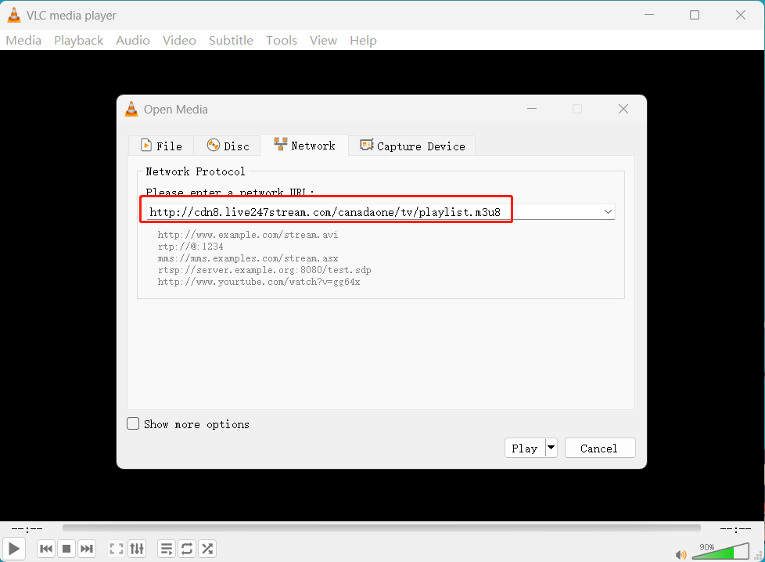This screenshot has height=562, width=765.
Task: Expand the network URL history dropdown
Action: 608,212
